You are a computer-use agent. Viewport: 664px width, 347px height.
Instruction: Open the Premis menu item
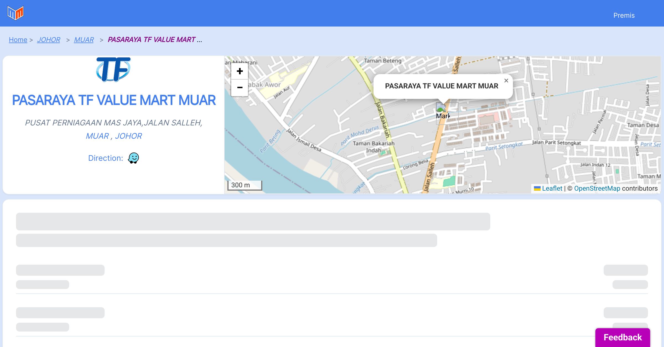click(624, 15)
